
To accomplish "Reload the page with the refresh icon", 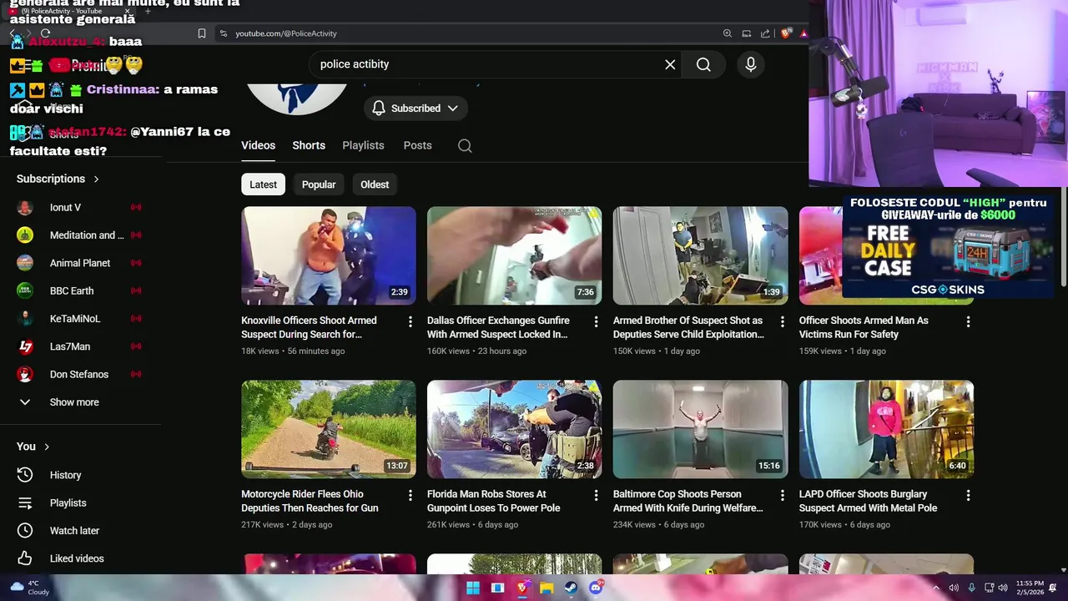I will click(45, 33).
